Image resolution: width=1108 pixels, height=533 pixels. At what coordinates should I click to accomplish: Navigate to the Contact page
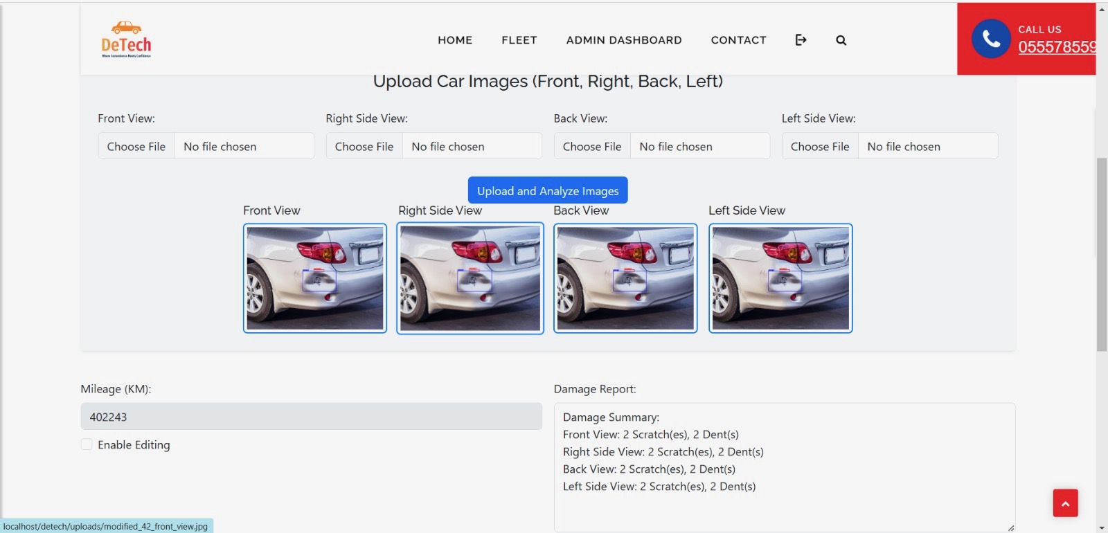738,40
